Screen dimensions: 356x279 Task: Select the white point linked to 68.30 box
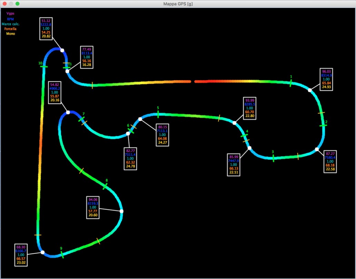tap(42, 252)
